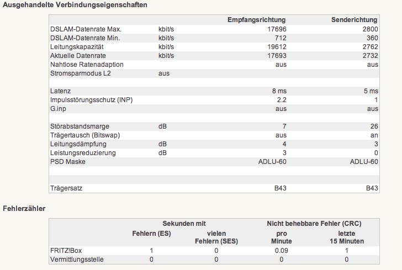
Task: Click the 'Nicht behebbare Fehler (CRC)' header
Action: coord(314,224)
